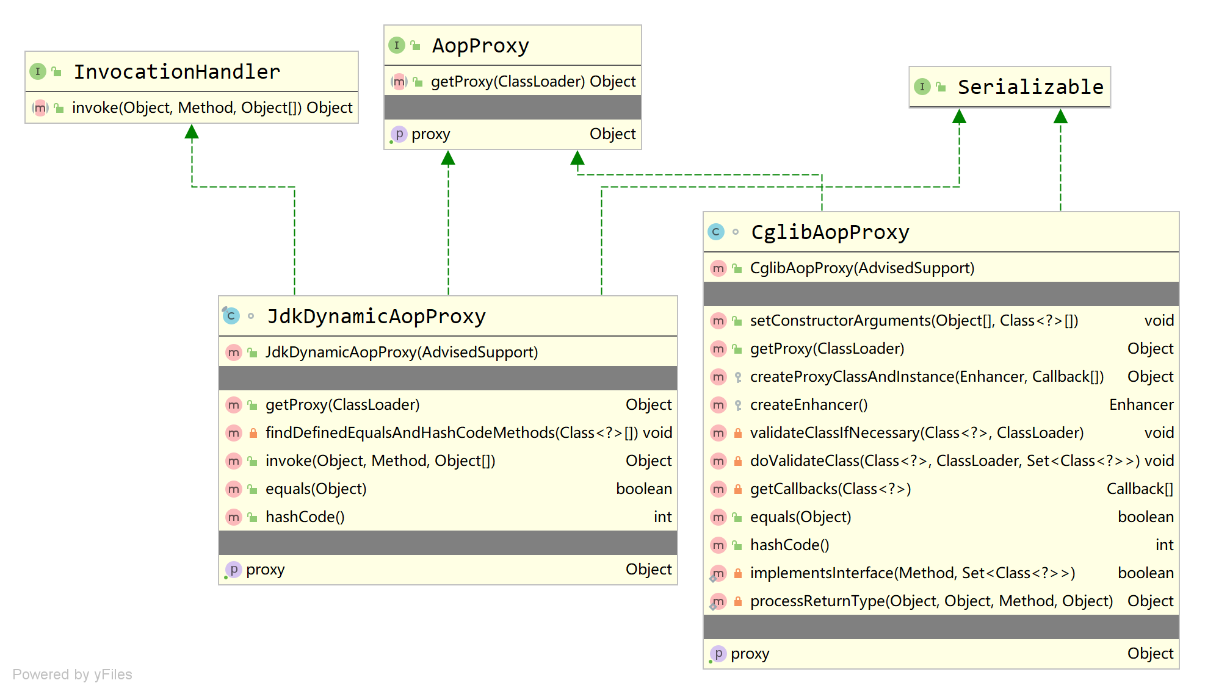Click the proxy property name in CglibAopProxy
Image resolution: width=1205 pixels, height=694 pixels.
(750, 654)
